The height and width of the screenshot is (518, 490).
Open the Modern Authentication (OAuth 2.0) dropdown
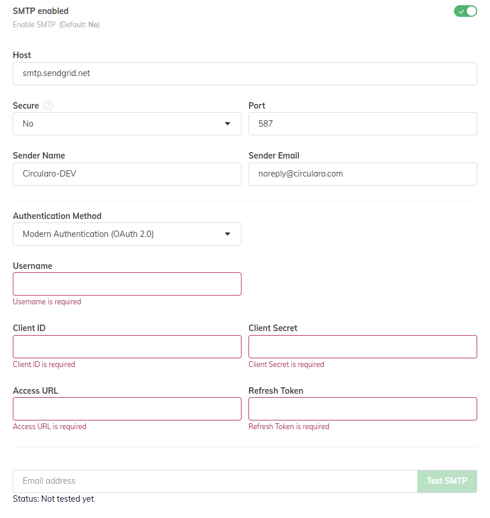pyautogui.click(x=127, y=234)
